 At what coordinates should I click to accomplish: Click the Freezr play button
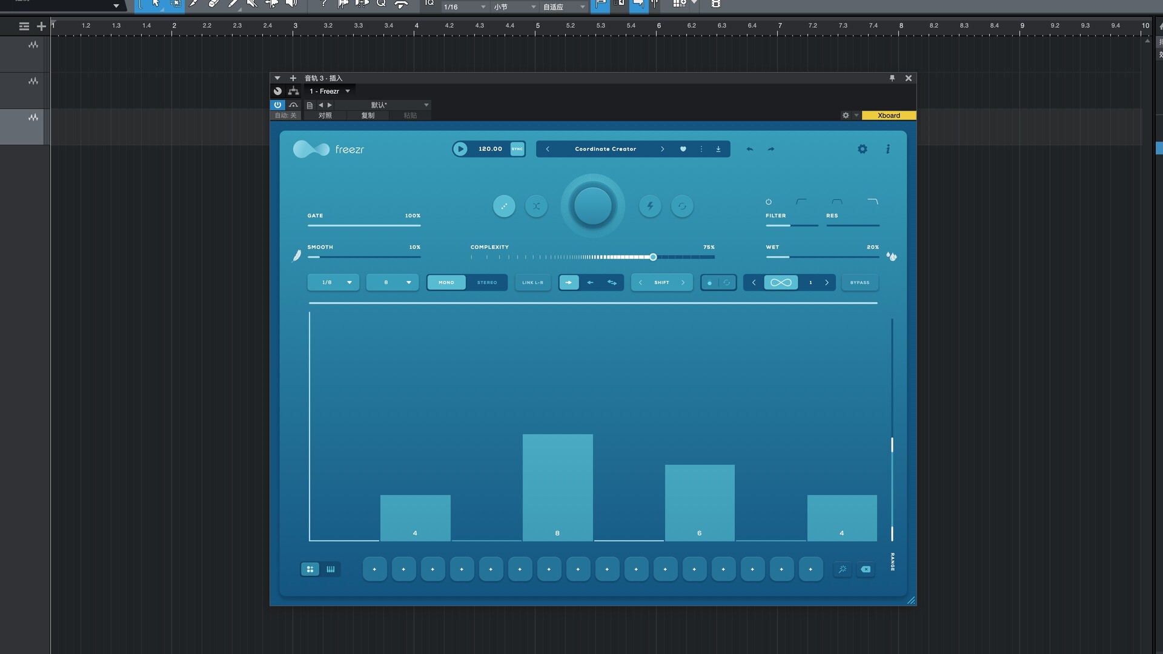click(x=460, y=149)
